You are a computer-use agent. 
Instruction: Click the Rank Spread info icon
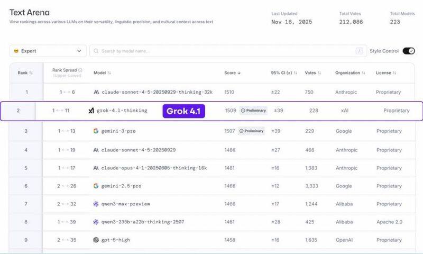(80, 70)
